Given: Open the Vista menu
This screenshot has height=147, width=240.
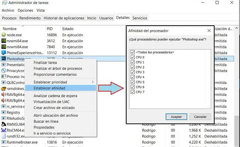Looking at the screenshot, I should [41, 10].
